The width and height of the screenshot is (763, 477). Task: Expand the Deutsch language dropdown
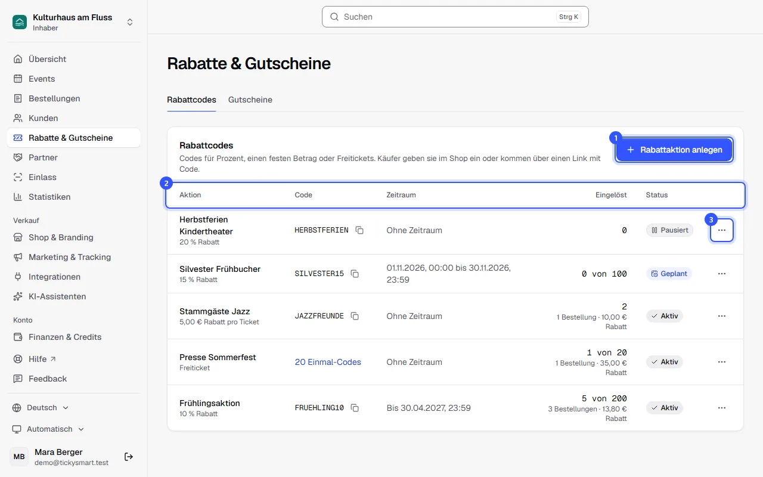point(41,408)
